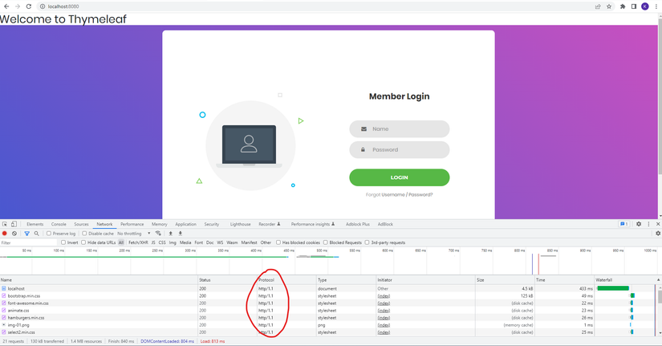The image size is (662, 346).
Task: Select the bootstrap.min.css request
Action: pos(327,295)
